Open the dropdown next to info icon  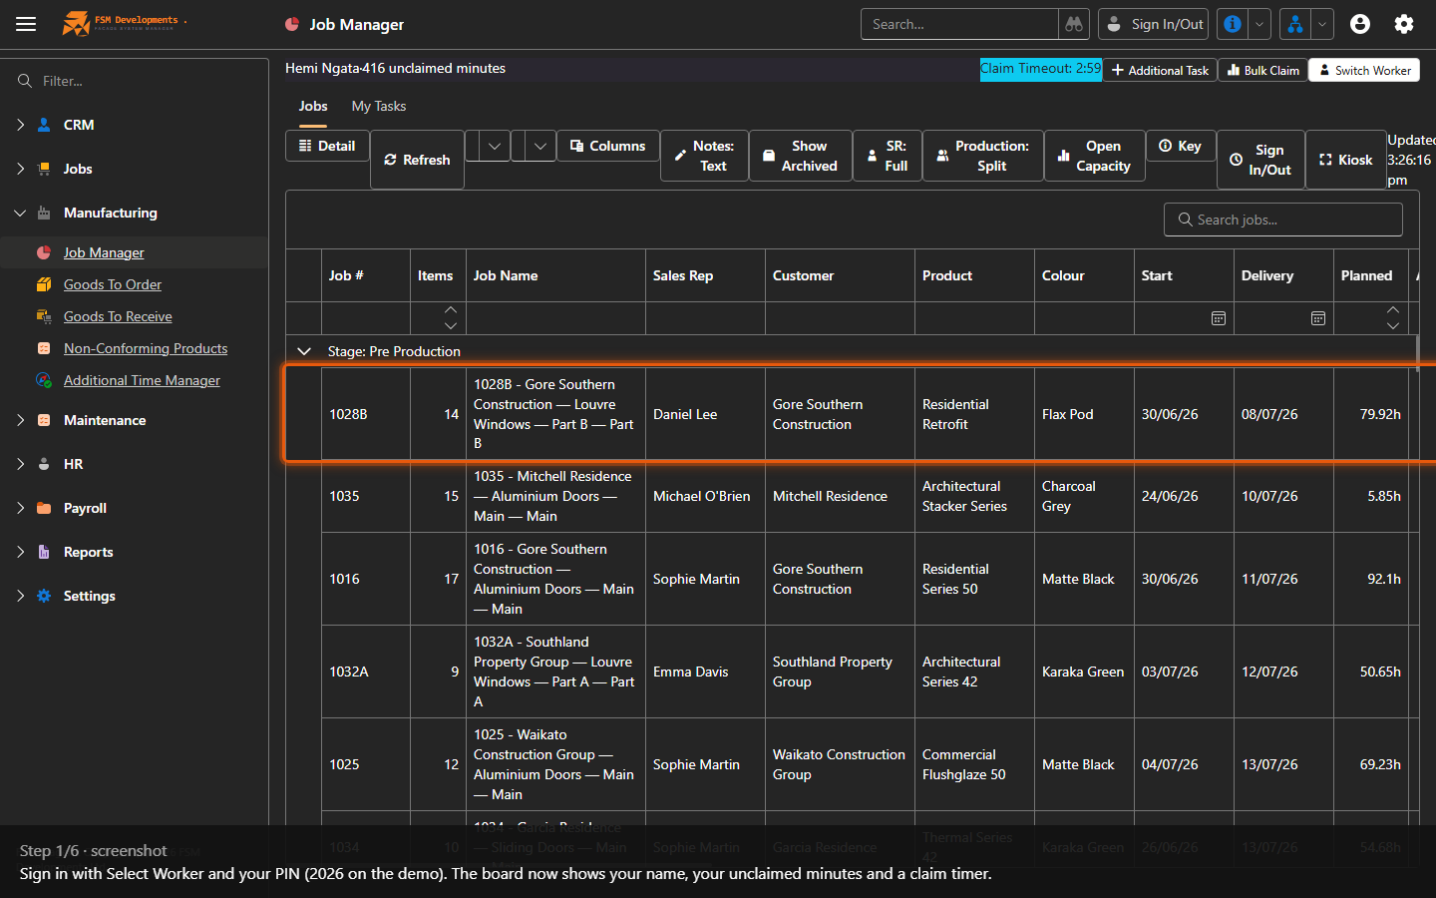[x=1259, y=24]
